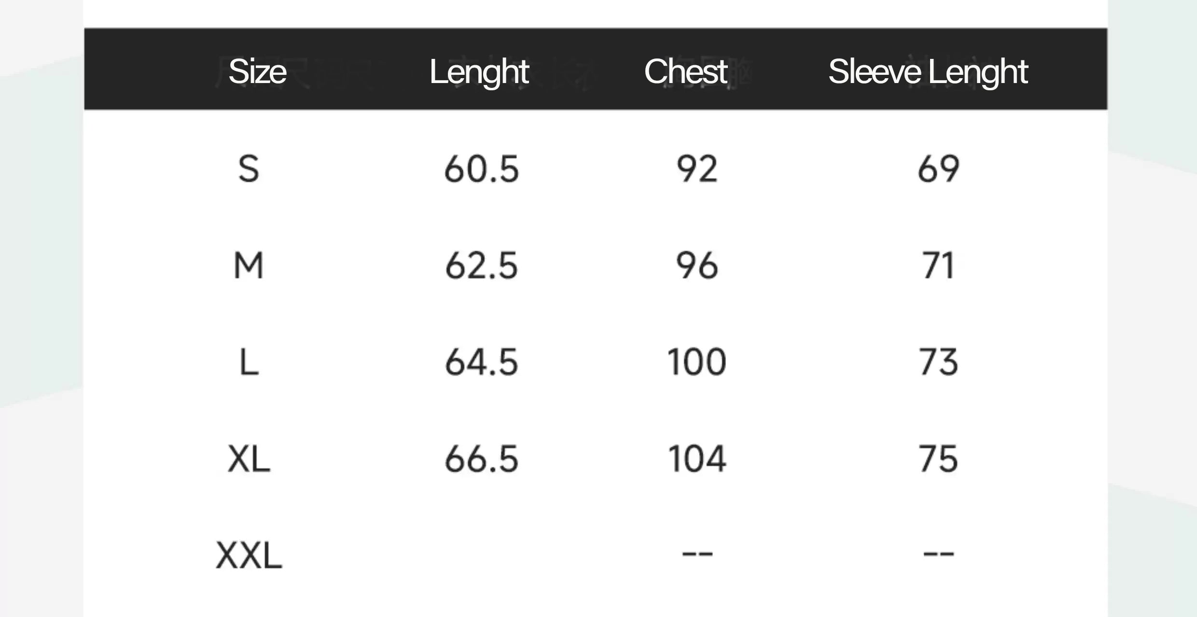Select the S size label
Screen dimensions: 1197x617
tap(249, 169)
